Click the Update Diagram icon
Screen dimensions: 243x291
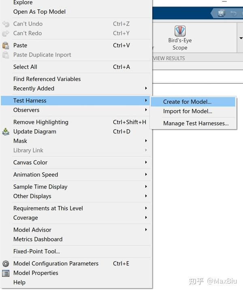pos(6,132)
